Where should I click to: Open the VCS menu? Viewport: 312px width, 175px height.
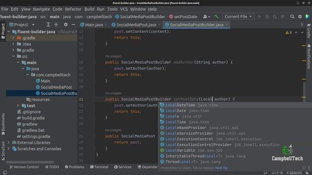(x=124, y=9)
